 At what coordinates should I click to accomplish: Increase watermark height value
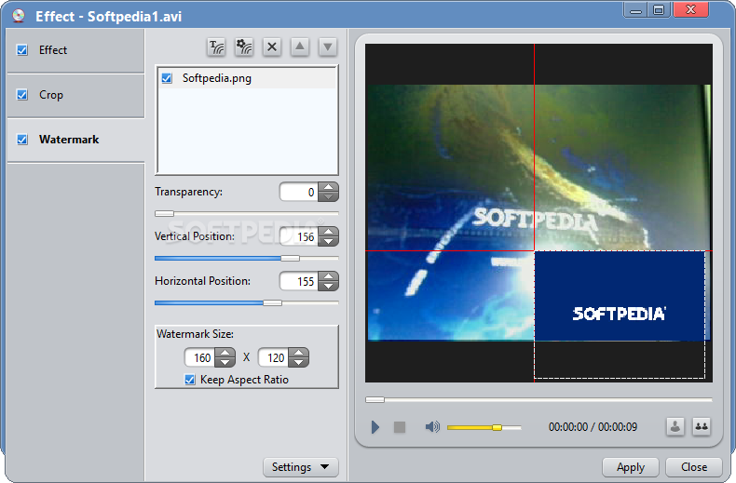pos(299,353)
